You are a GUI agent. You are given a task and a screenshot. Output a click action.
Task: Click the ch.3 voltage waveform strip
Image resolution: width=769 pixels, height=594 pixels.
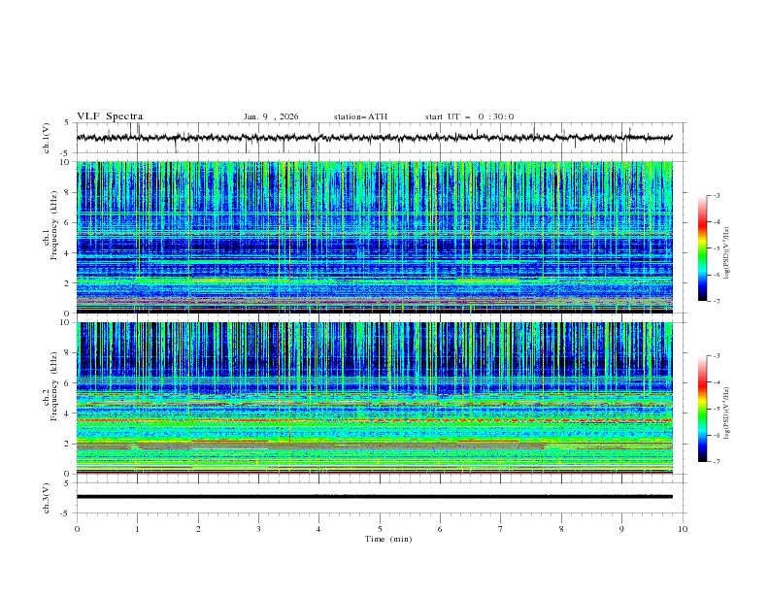[x=379, y=497]
